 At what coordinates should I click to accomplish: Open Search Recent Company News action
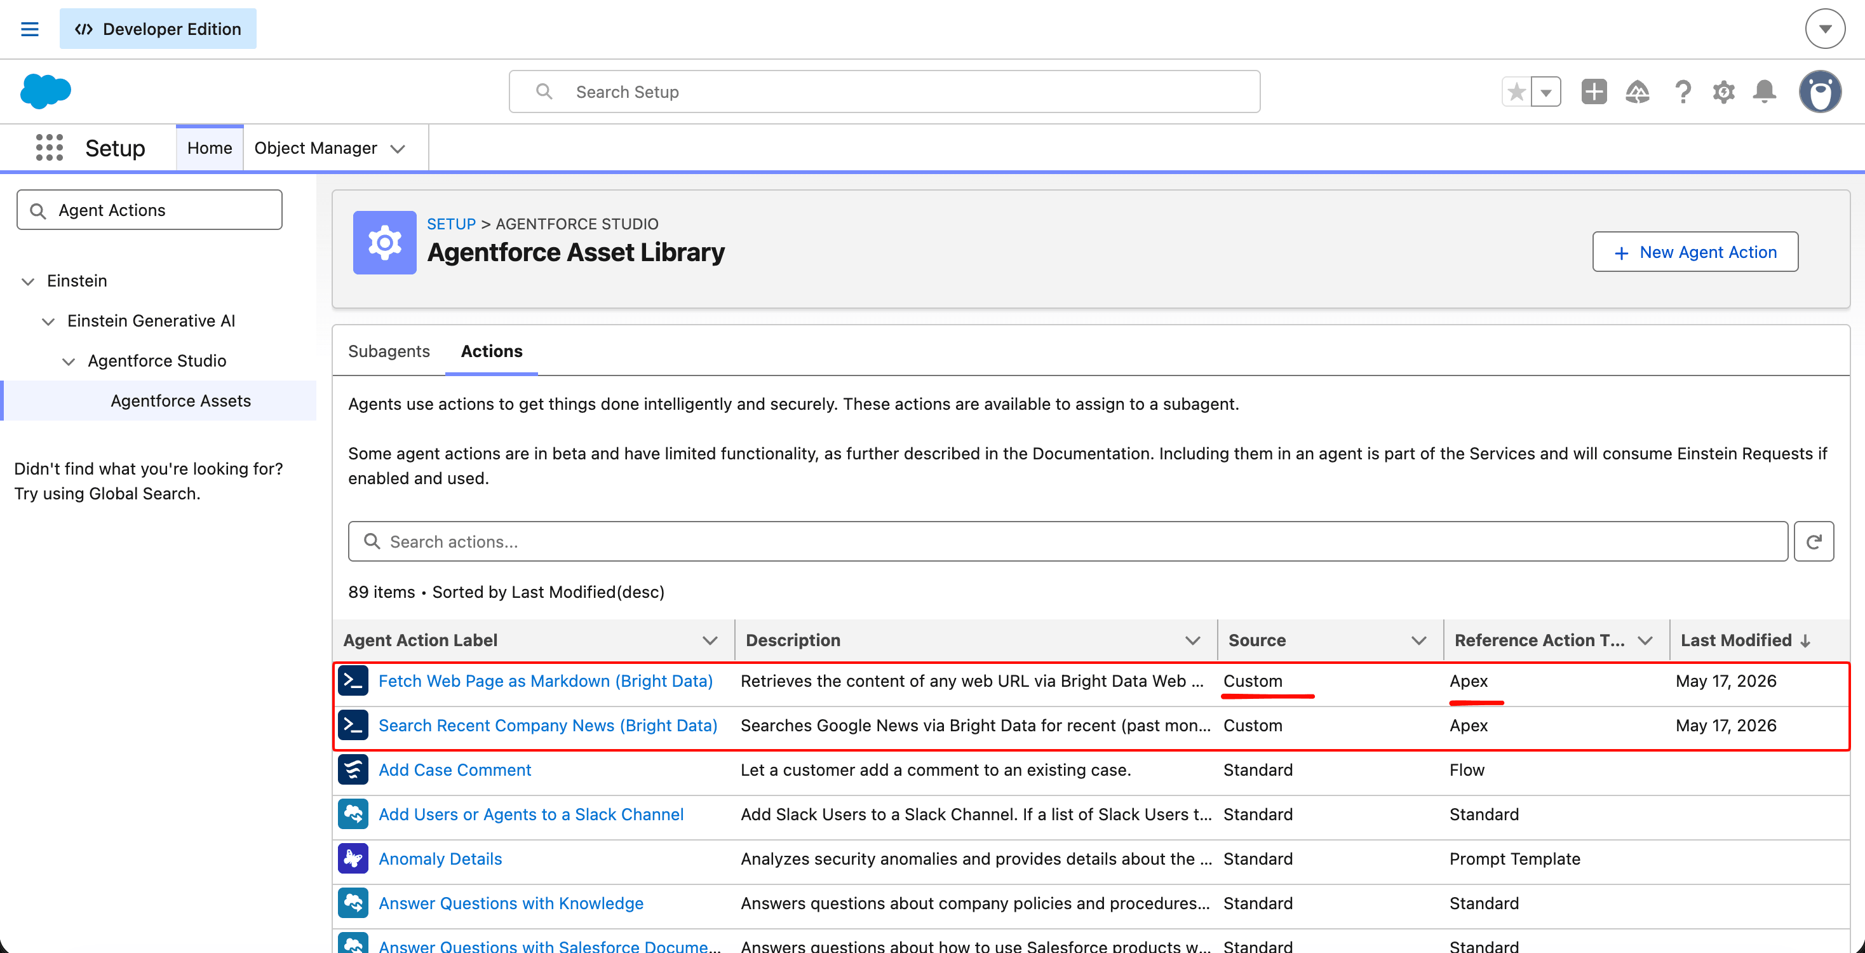click(x=548, y=726)
